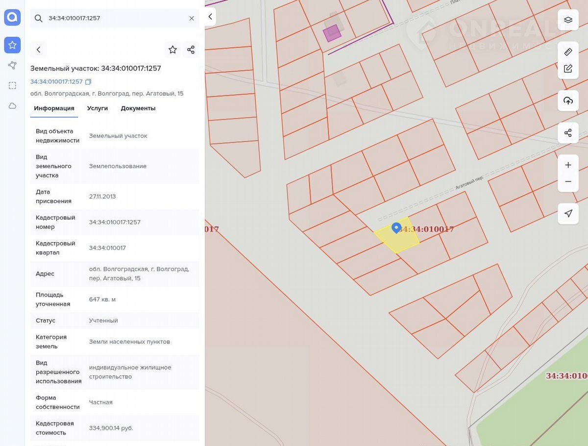Open the favorites section in the sidebar
The width and height of the screenshot is (588, 446).
12,45
